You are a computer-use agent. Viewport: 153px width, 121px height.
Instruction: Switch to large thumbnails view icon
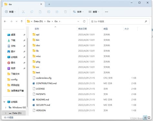tap(149, 117)
